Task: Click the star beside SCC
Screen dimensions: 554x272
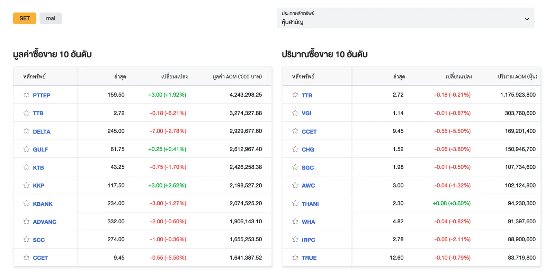Action: (x=26, y=239)
